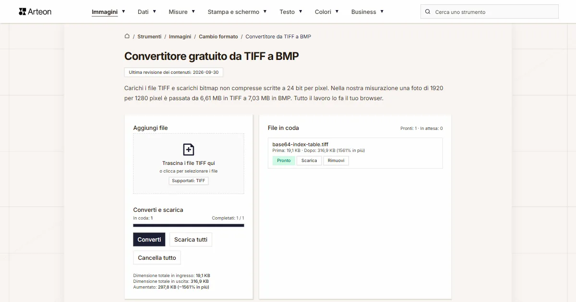Screen dimensions: 576x302
Task: Open the Dati menu
Action: pyautogui.click(x=143, y=12)
